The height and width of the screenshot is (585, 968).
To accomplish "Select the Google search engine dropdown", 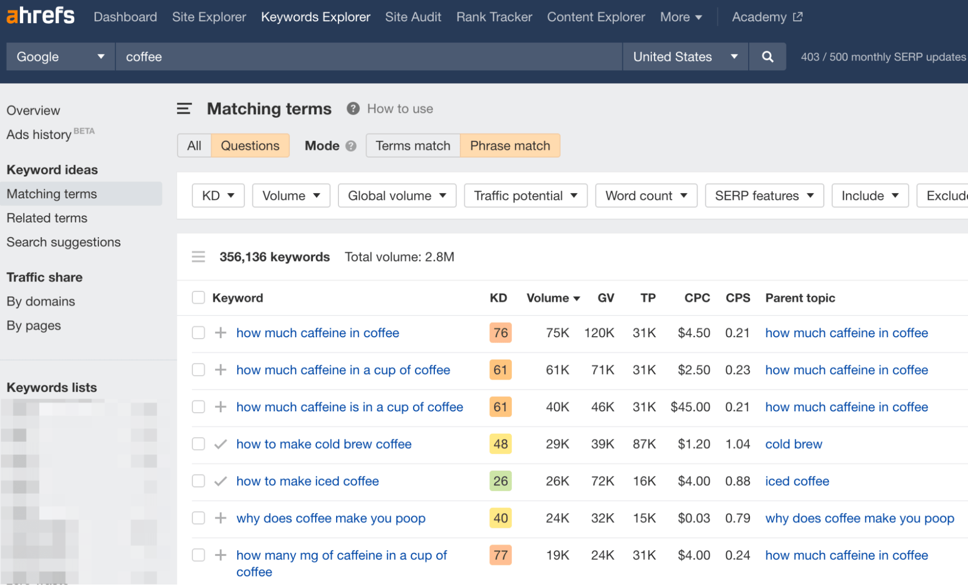I will click(x=59, y=57).
